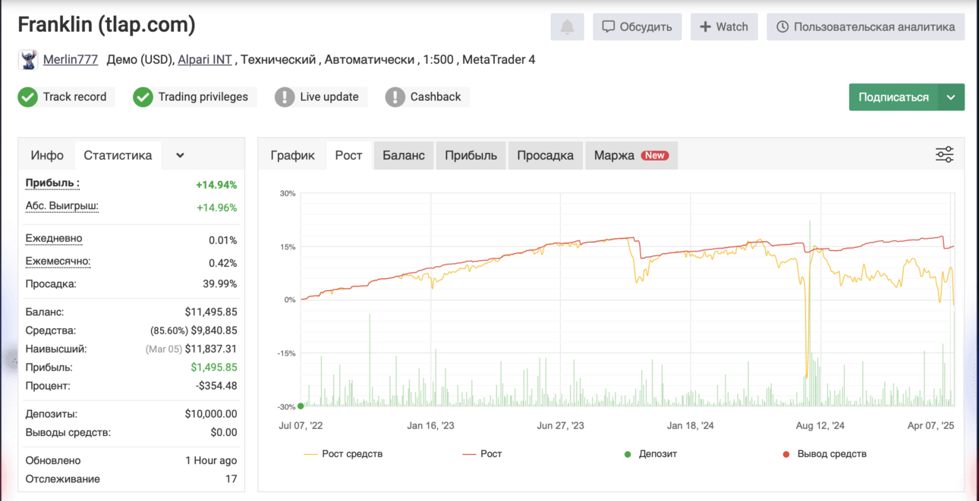Click the Aug 12, '24 axis label
Image resolution: width=979 pixels, height=501 pixels.
click(820, 426)
